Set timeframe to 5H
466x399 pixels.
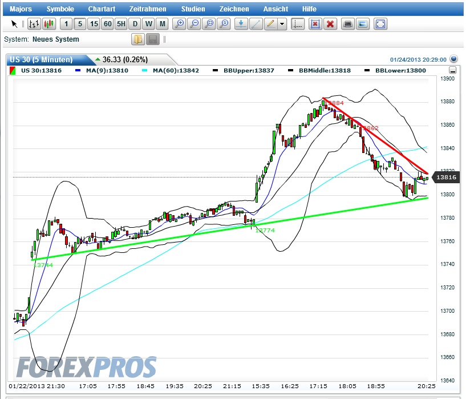coord(121,24)
